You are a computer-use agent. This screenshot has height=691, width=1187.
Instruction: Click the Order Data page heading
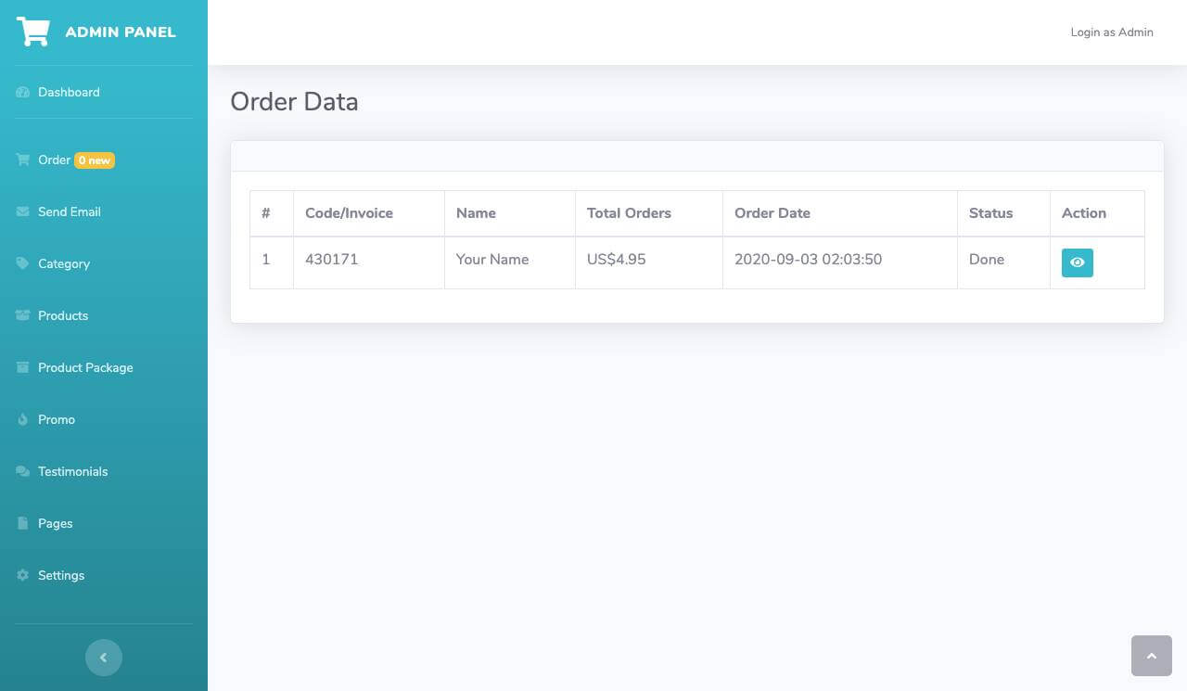(294, 101)
